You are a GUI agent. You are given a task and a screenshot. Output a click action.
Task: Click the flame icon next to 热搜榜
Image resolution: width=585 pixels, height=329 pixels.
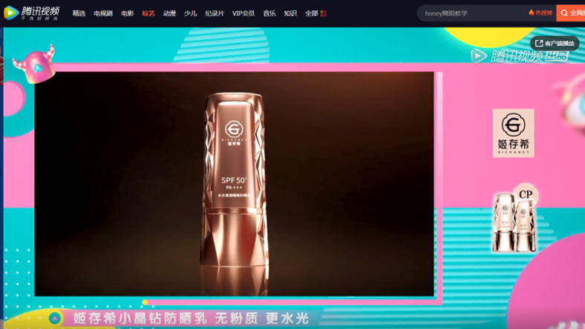532,13
